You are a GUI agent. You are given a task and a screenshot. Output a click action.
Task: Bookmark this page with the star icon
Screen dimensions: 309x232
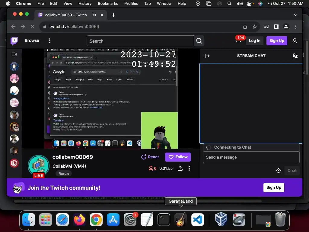[x=255, y=27]
